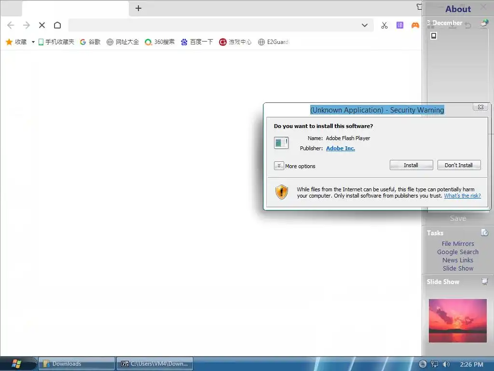Click the Slide Show panel monitor icon
The height and width of the screenshot is (371, 494).
tap(484, 282)
